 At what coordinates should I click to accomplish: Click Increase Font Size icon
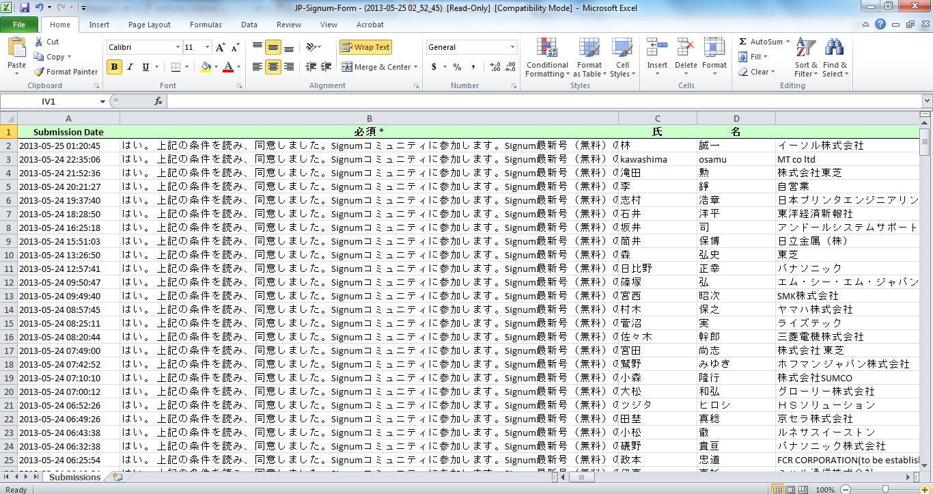click(220, 48)
